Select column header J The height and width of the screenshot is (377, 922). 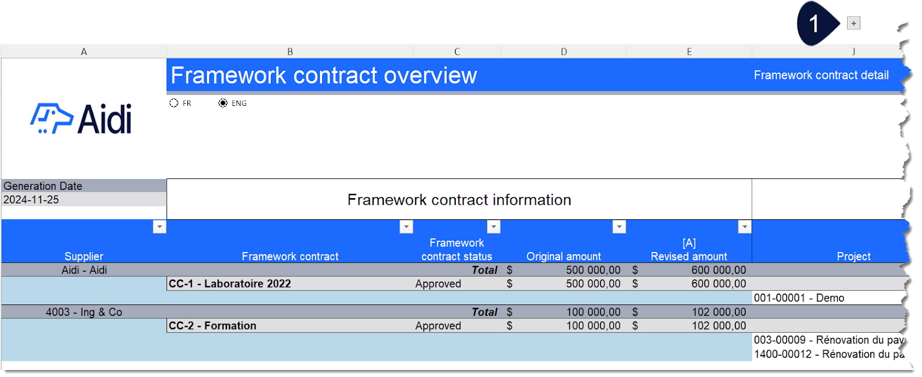(x=853, y=51)
